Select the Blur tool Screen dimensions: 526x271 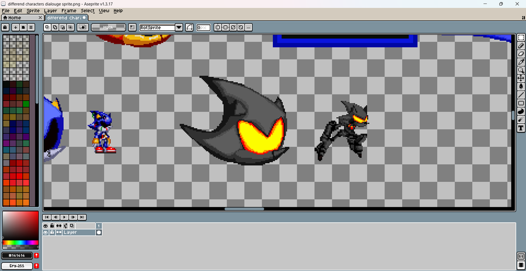[x=521, y=119]
